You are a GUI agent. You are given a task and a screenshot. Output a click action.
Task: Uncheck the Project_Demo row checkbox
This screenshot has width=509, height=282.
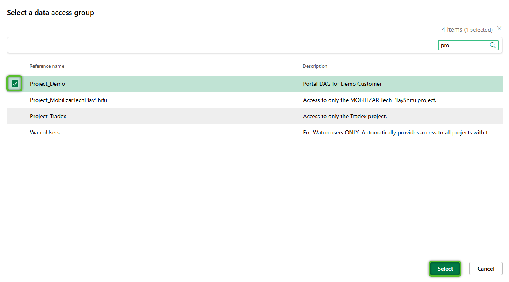tap(15, 84)
